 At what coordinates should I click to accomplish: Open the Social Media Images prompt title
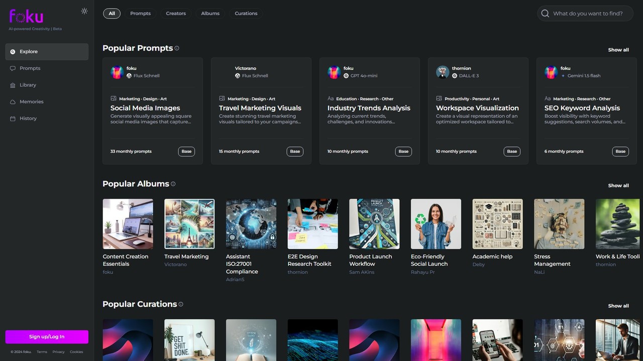click(145, 108)
